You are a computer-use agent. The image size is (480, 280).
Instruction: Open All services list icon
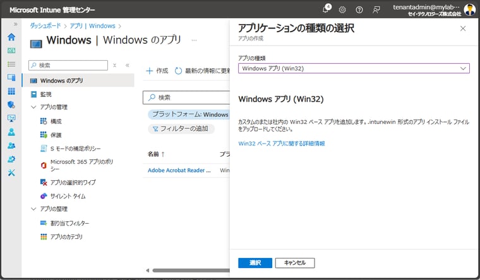click(x=11, y=64)
